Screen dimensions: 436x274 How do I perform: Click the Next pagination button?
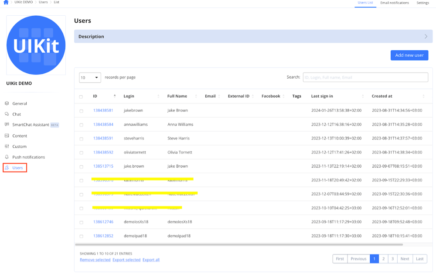[x=405, y=259]
